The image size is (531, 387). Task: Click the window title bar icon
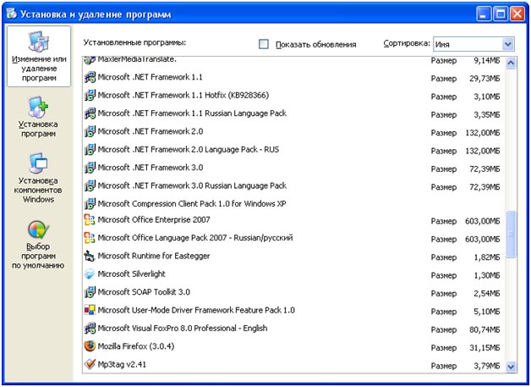tap(12, 14)
